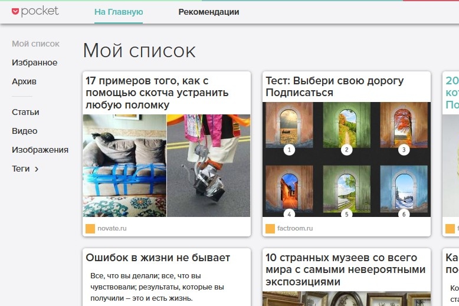Open Архив in the sidebar
The image size is (459, 306).
coord(24,81)
